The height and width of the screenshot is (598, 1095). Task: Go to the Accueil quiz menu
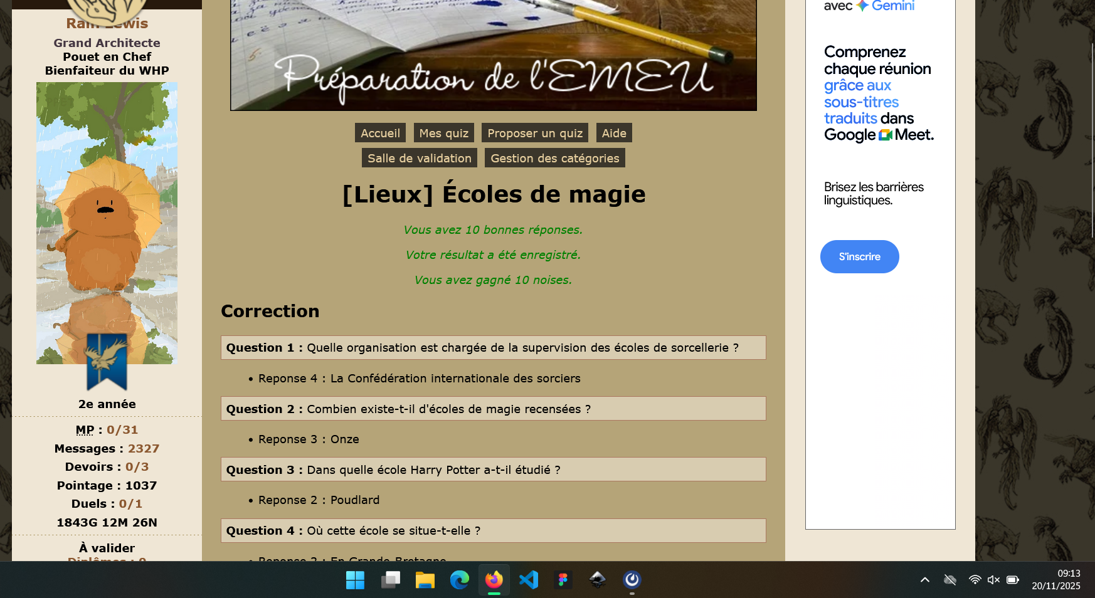(x=380, y=133)
